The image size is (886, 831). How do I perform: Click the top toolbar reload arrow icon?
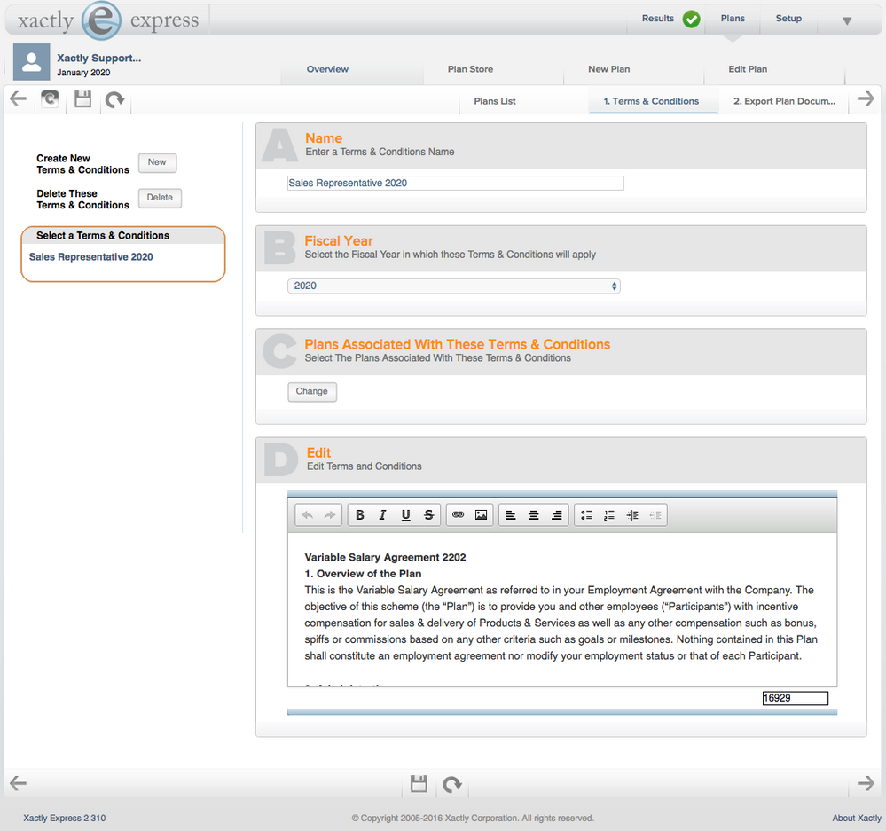[x=114, y=100]
